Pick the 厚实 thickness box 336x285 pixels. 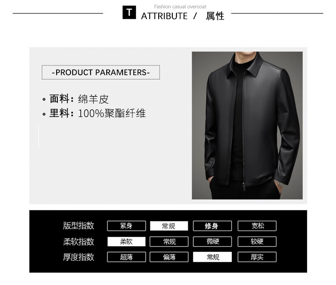(x=257, y=257)
